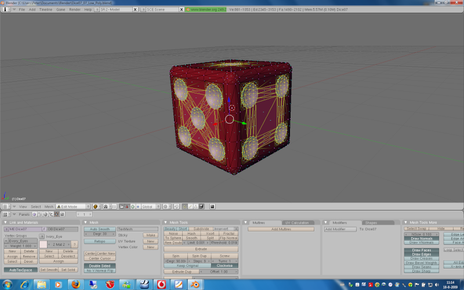Toggle No V.Normal Flip option
464x290 pixels.
[100, 270]
